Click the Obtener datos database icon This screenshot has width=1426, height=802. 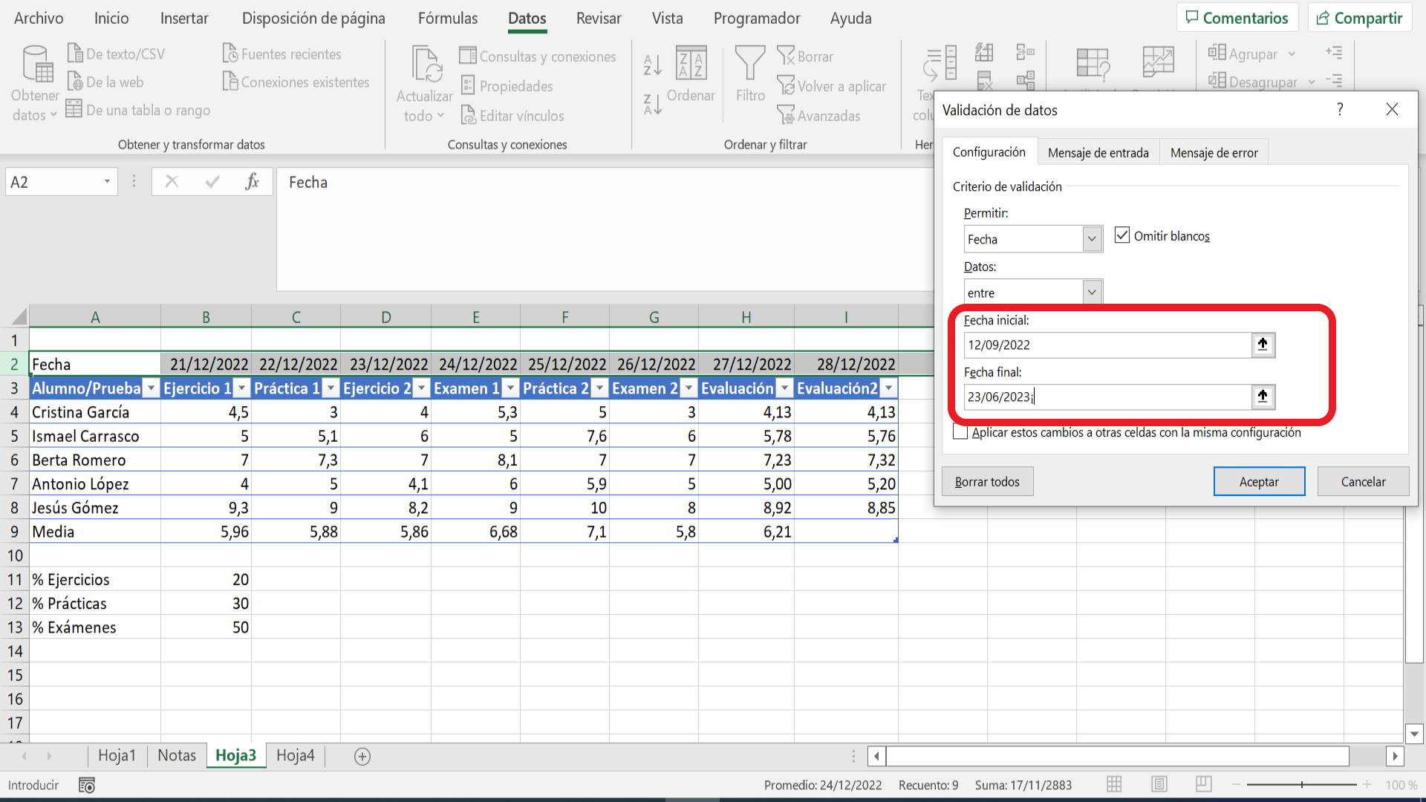coord(36,64)
